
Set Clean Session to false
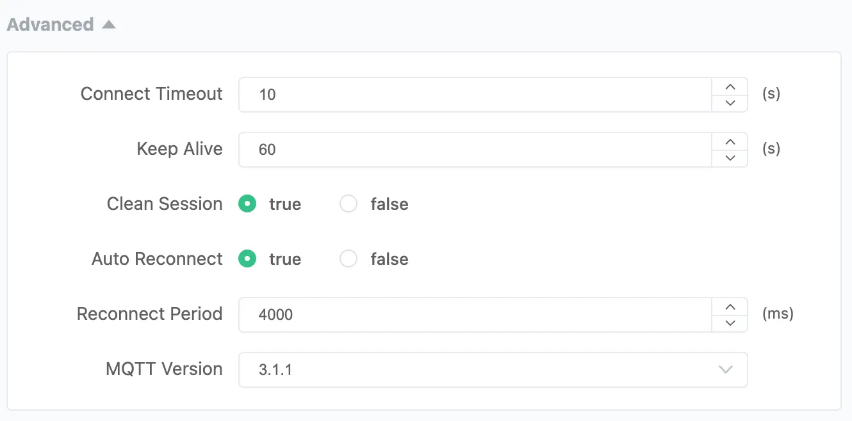click(348, 204)
